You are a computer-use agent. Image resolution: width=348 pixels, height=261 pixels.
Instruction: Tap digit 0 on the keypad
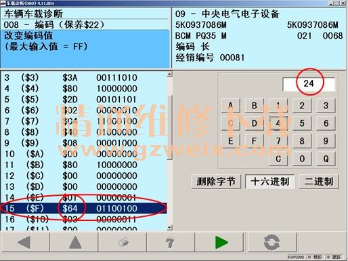point(302,159)
